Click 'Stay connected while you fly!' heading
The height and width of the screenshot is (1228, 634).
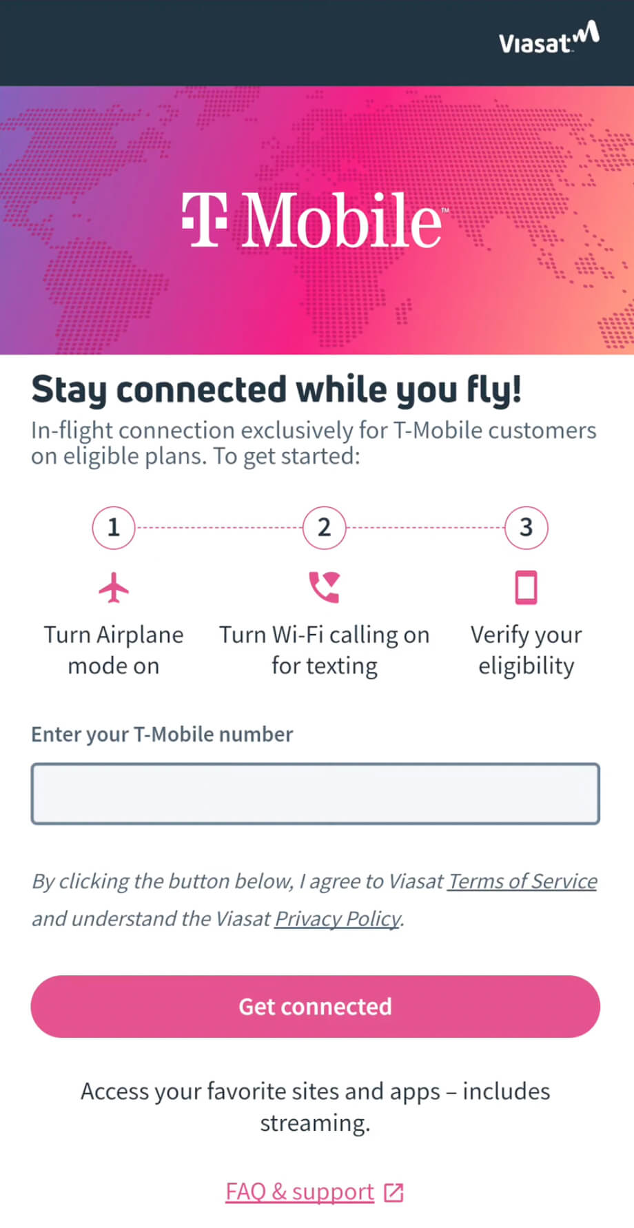pyautogui.click(x=276, y=390)
